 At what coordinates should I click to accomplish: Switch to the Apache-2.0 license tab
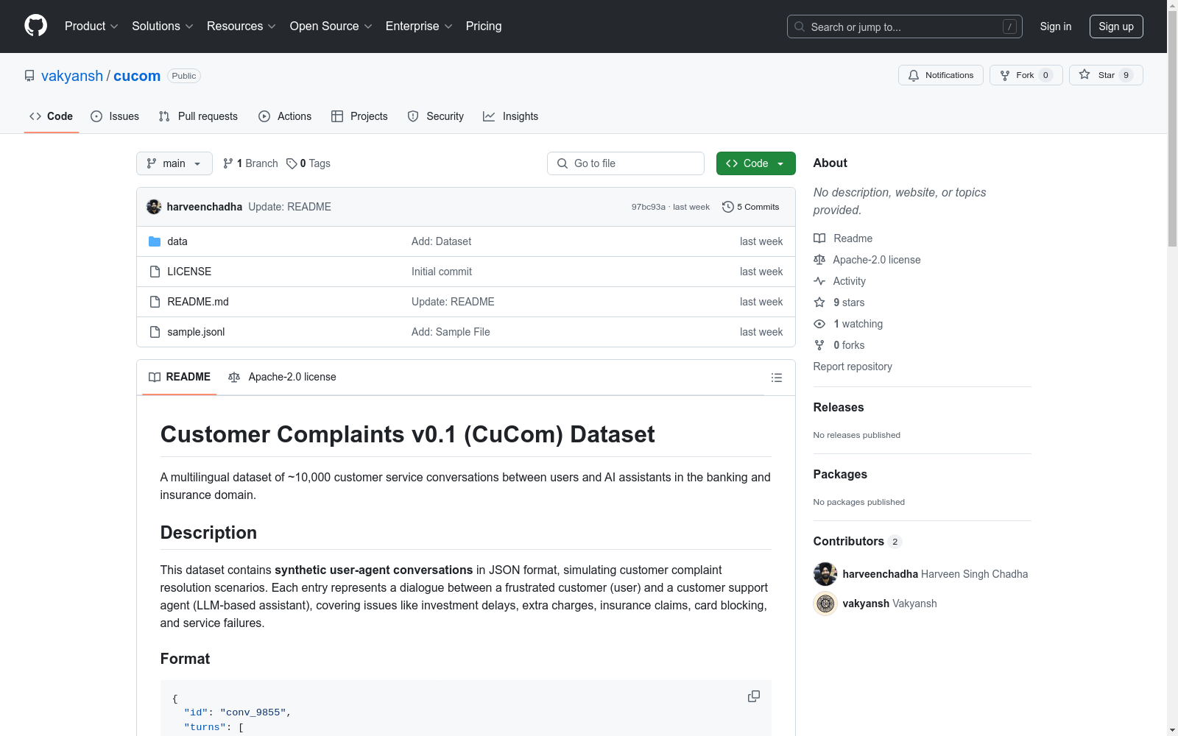coord(283,377)
